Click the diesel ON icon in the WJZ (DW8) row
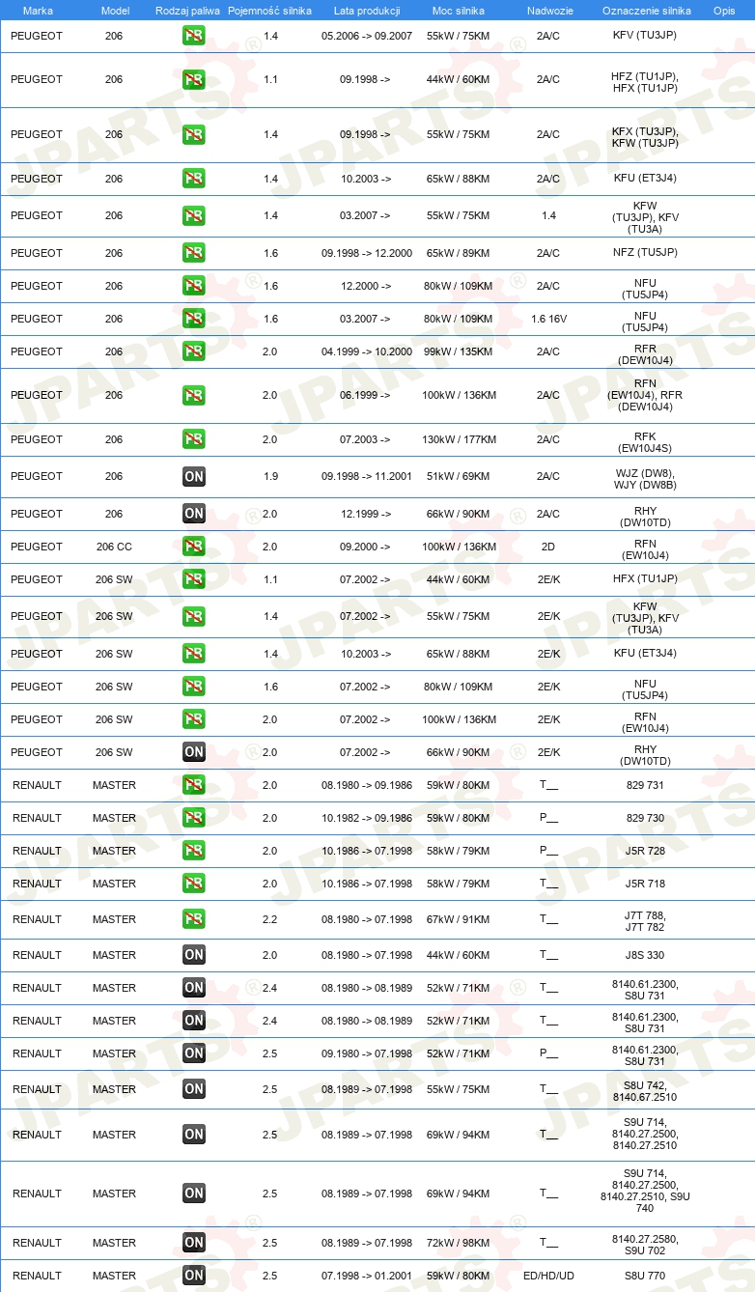755x1292 pixels. (x=194, y=477)
